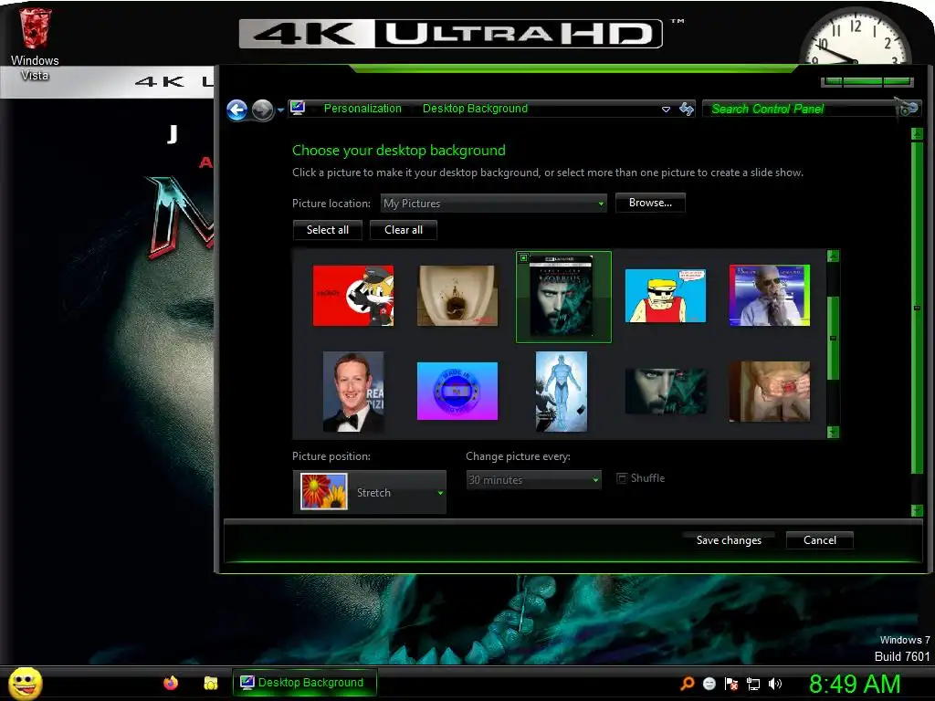Select the cartoon man with sunglasses thumbnail

click(665, 296)
